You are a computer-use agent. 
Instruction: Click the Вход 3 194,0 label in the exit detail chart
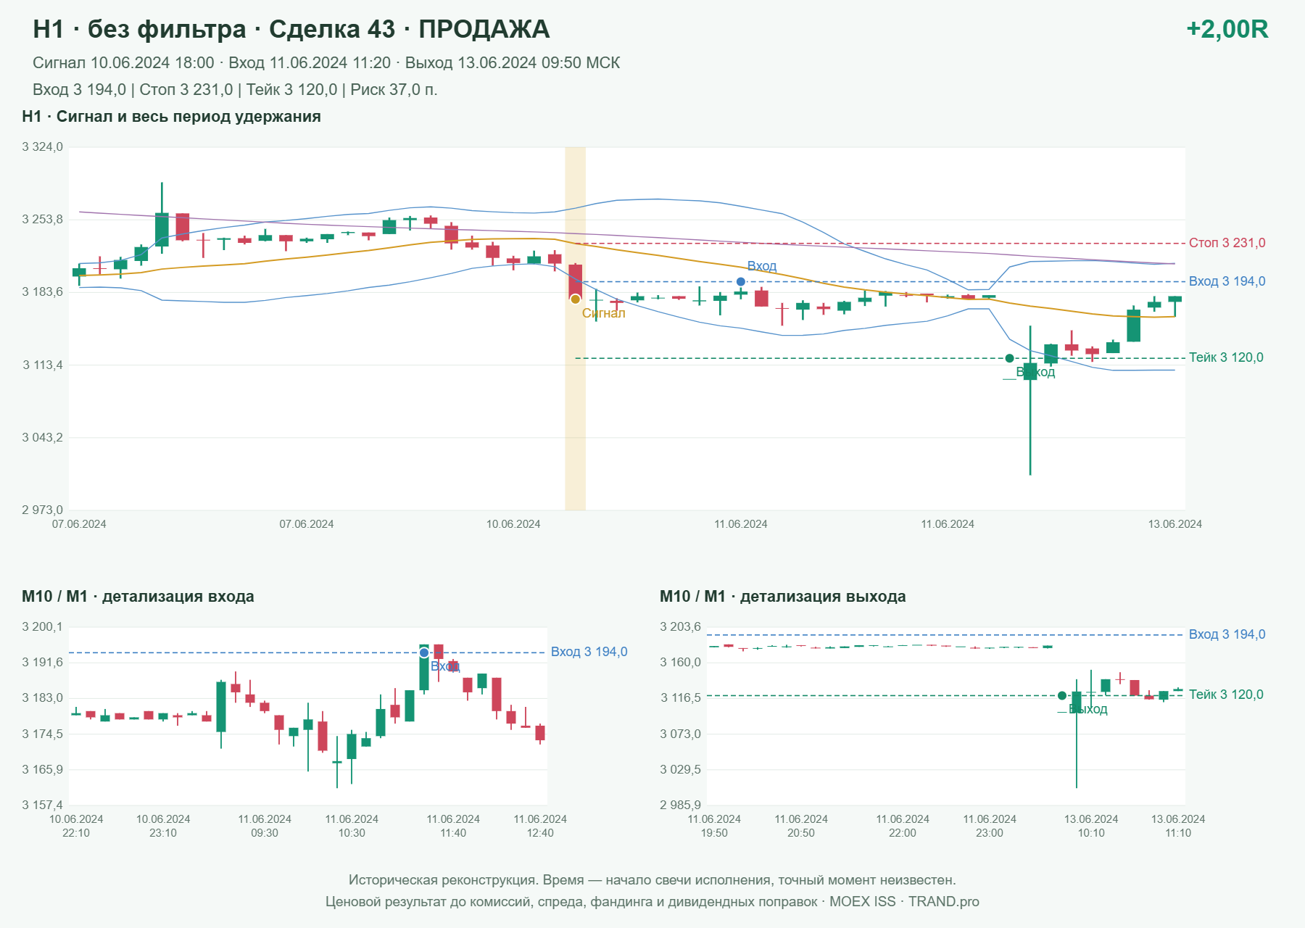tap(1227, 634)
